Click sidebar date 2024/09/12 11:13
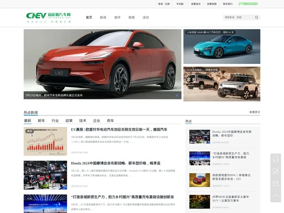The height and width of the screenshot is (213, 284). [220, 186]
